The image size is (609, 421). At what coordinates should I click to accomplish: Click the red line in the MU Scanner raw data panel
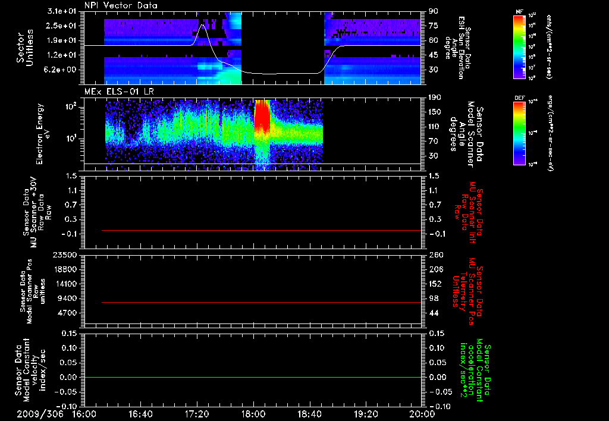coord(261,230)
